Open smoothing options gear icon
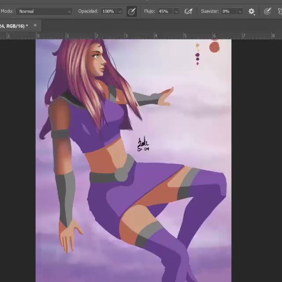Screen dimensions: 282x282 (x=252, y=11)
